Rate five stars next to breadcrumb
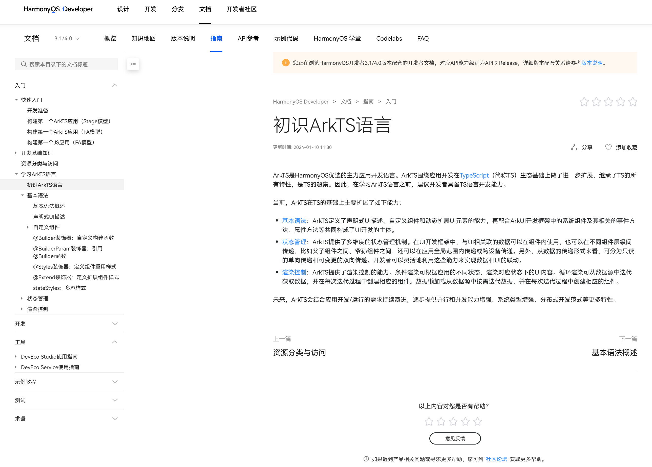 click(633, 102)
